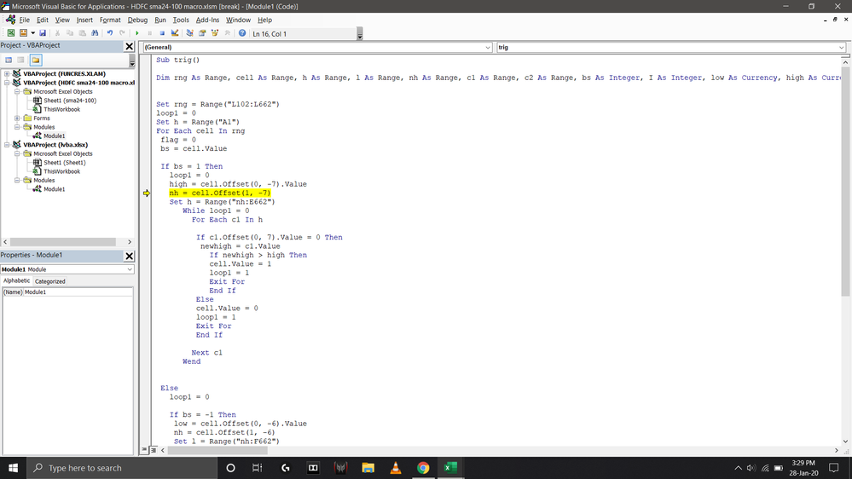
Task: Click View Object icon in Project panel
Action: (x=20, y=60)
